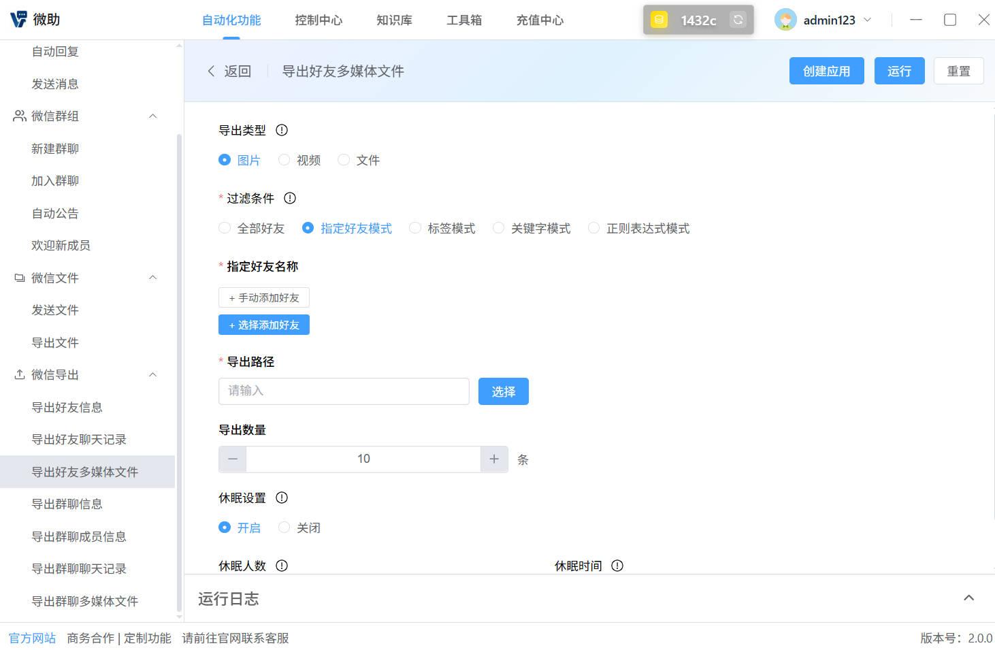The height and width of the screenshot is (650, 995).
Task: Click the 创建应用 button
Action: pos(826,71)
